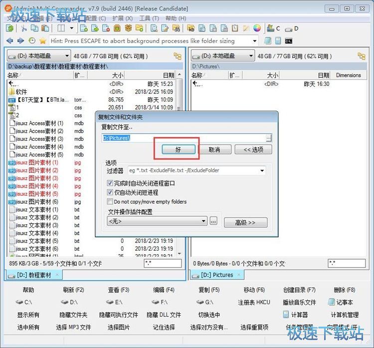374x348 pixels.
Task: Expand the filter combo box
Action: click(x=262, y=171)
